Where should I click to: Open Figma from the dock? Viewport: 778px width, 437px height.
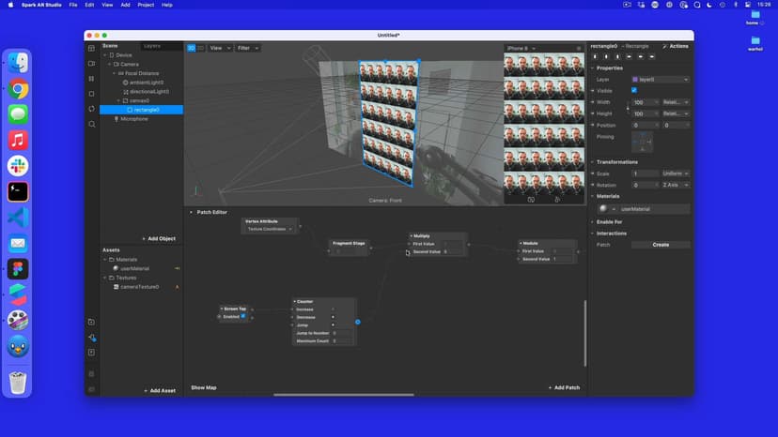pyautogui.click(x=18, y=269)
